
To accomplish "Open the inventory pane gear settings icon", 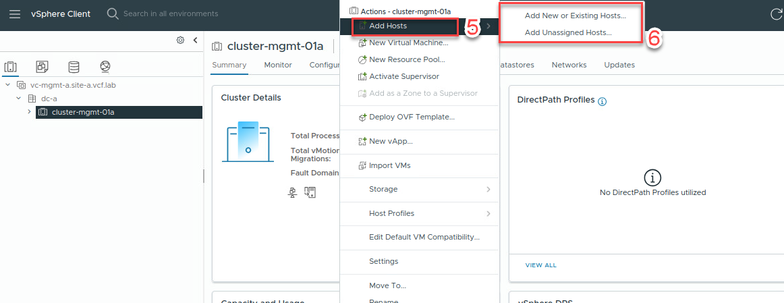I will [181, 40].
